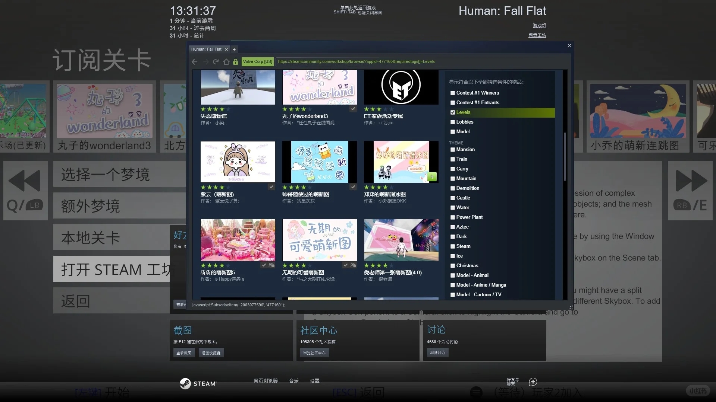Uncheck the Levels filter
This screenshot has height=402, width=716.
(453, 112)
